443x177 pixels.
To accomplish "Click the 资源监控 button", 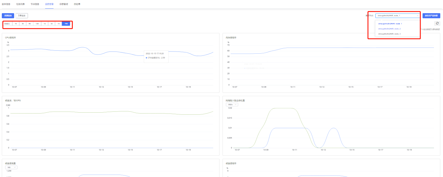I will click(x=8, y=16).
